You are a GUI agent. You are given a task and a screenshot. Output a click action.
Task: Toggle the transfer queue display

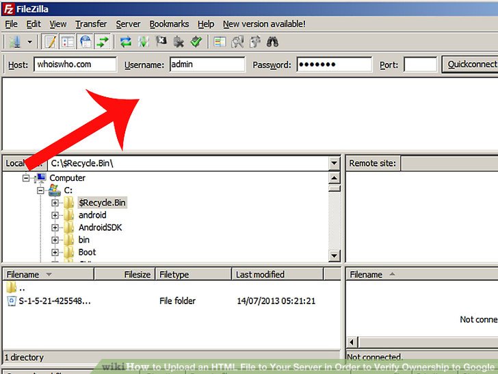(x=103, y=42)
